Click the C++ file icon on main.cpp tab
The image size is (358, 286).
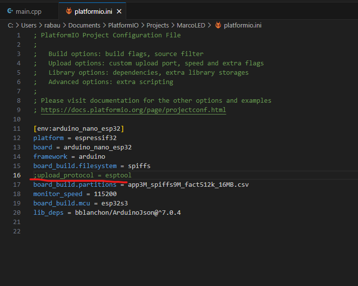tap(10, 11)
